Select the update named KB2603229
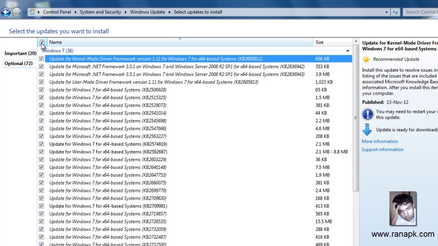 point(108,160)
